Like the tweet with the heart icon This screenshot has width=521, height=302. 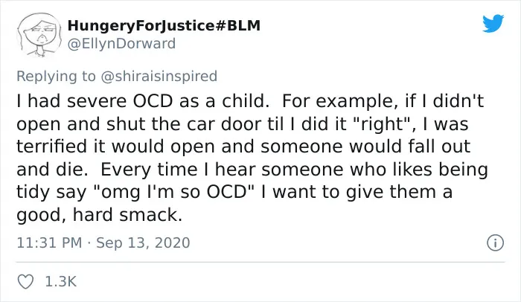25,282
